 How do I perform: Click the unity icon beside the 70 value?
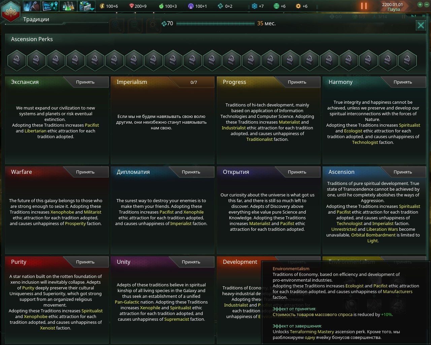tap(164, 24)
